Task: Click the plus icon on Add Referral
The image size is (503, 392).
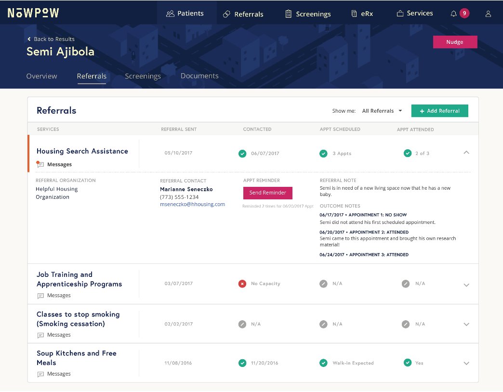Action: (422, 111)
